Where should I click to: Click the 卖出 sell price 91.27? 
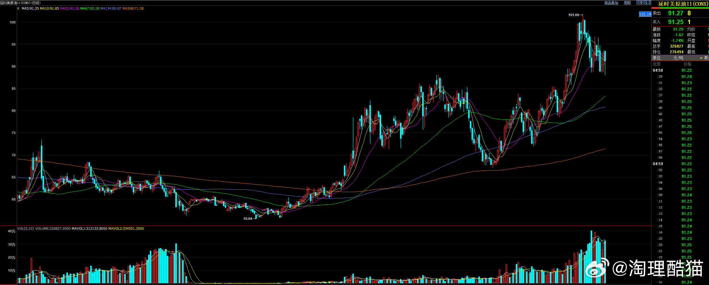pos(676,13)
